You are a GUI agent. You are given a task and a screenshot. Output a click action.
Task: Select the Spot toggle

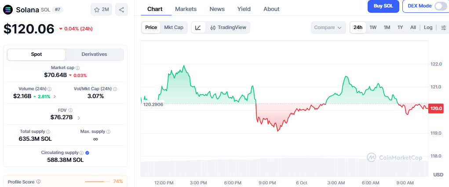tap(37, 55)
